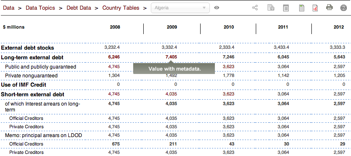The image size is (351, 156).
Task: Select the 2010 column header
Action: coord(229,27)
